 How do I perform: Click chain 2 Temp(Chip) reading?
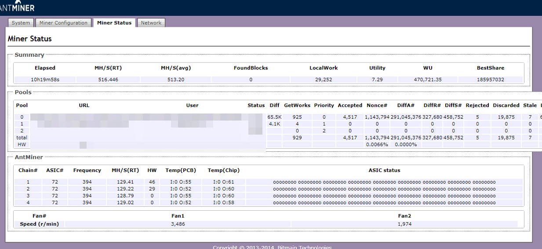pyautogui.click(x=223, y=189)
